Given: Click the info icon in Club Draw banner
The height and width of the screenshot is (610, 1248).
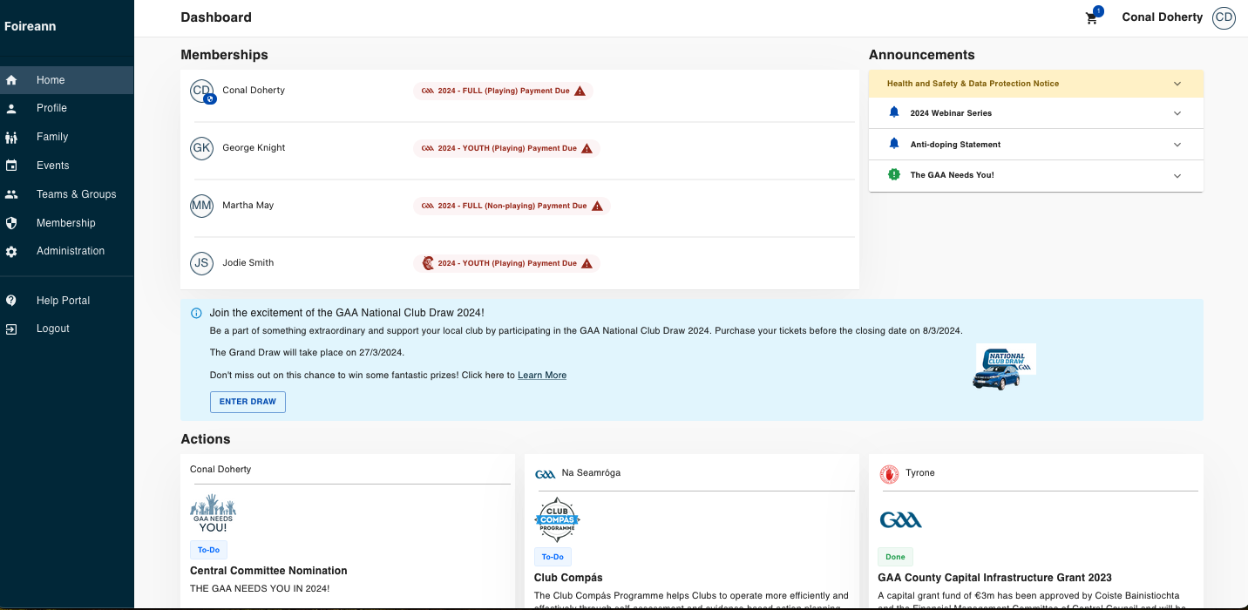Looking at the screenshot, I should tap(196, 313).
